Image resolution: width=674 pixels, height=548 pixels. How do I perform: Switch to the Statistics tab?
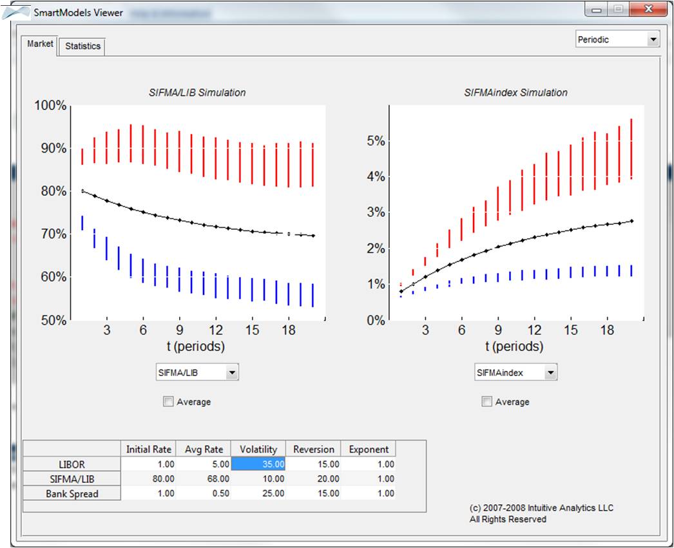(x=82, y=46)
